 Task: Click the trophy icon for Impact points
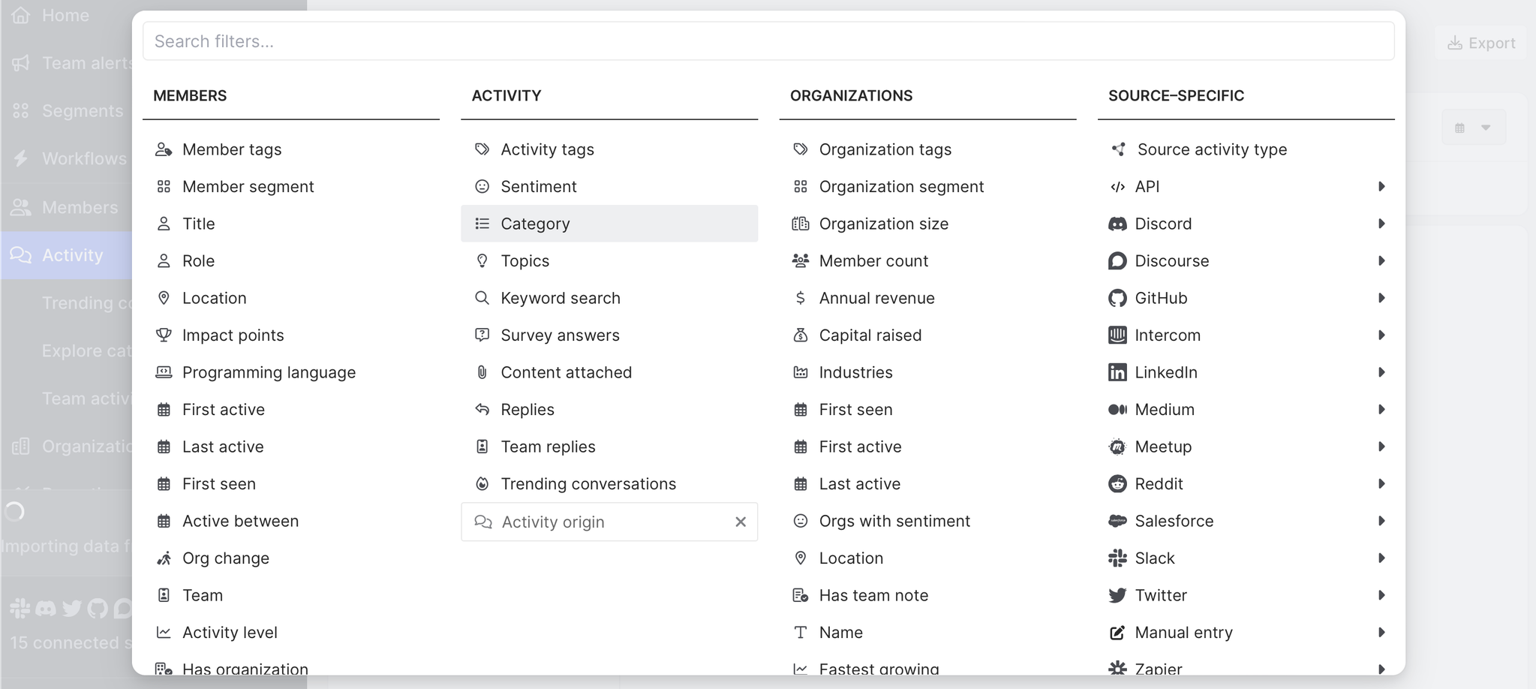(x=164, y=335)
